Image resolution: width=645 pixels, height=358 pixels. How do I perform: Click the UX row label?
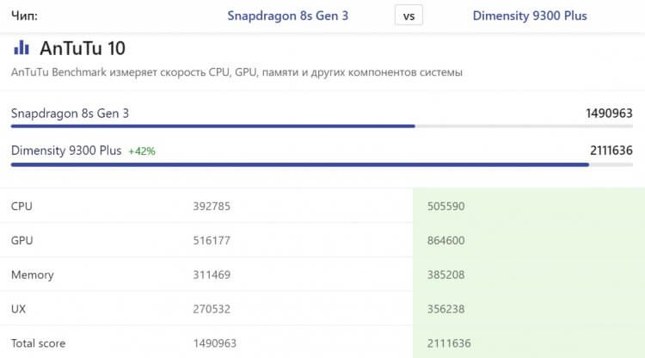click(18, 309)
